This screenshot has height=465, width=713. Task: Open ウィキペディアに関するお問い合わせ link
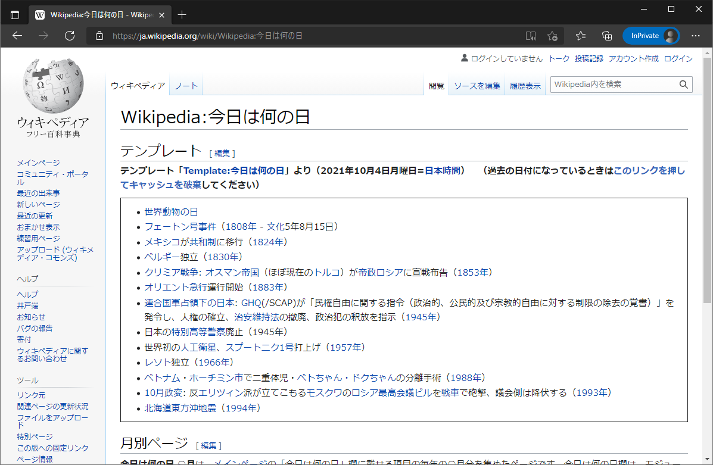coord(52,354)
